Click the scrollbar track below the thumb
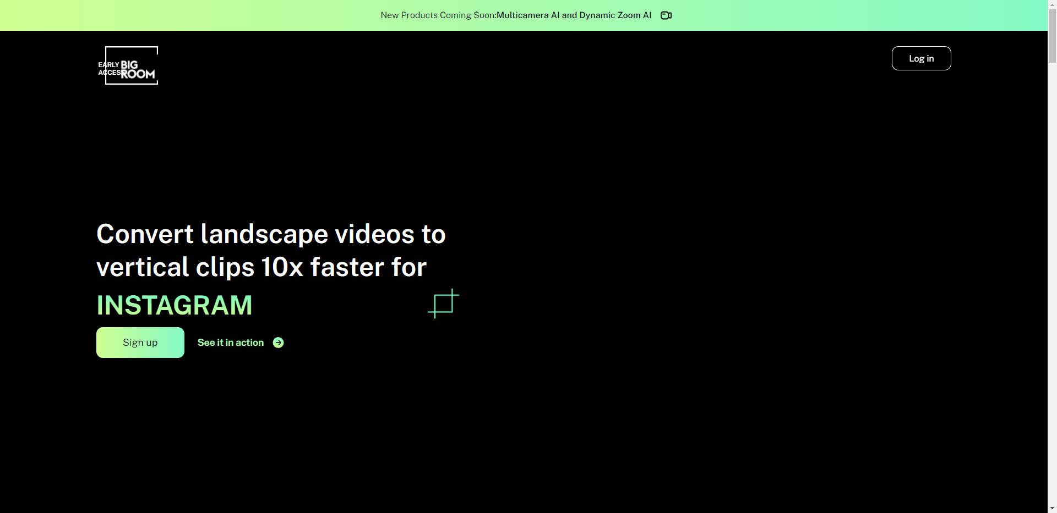This screenshot has height=513, width=1057. point(1052,275)
